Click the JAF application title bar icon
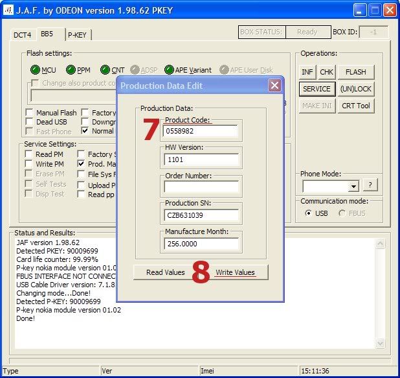The height and width of the screenshot is (378, 400). coord(8,10)
